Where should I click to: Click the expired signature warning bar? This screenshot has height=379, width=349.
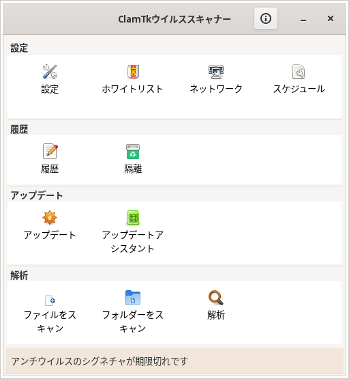coord(174,361)
